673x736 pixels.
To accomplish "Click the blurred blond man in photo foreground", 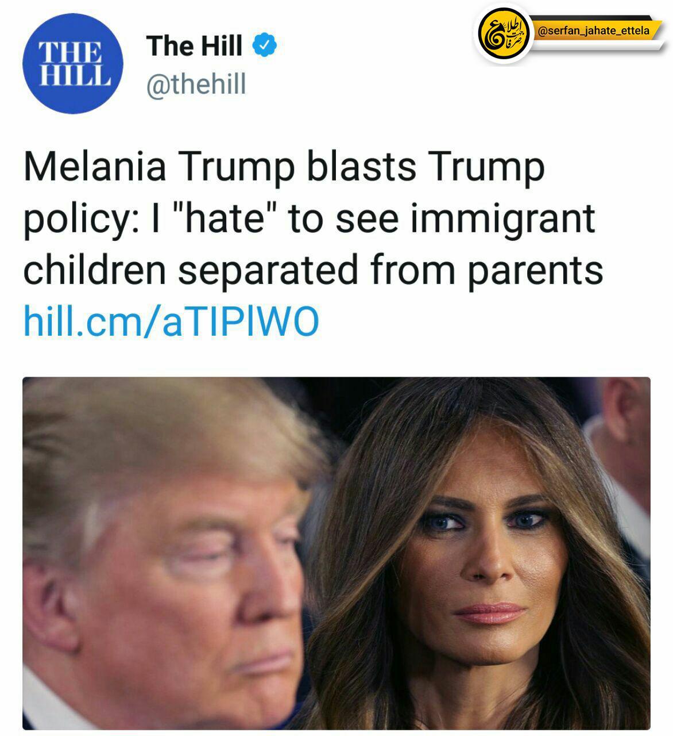I will tap(167, 558).
